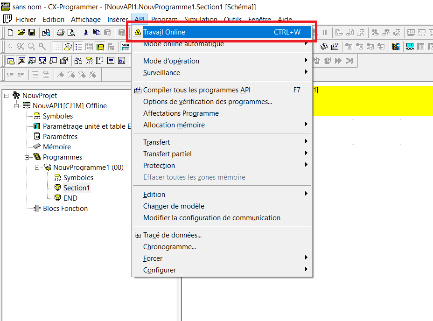The width and height of the screenshot is (433, 321).
Task: Collapse the NouvProjet tree node
Action: point(7,96)
